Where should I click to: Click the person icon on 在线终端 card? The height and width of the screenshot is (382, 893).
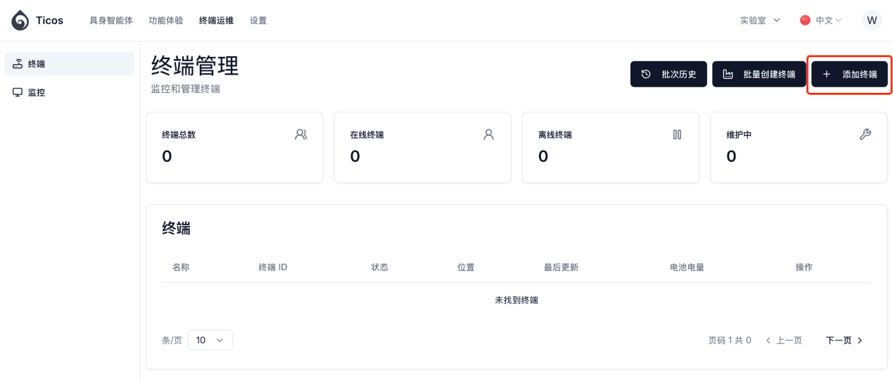[x=488, y=134]
